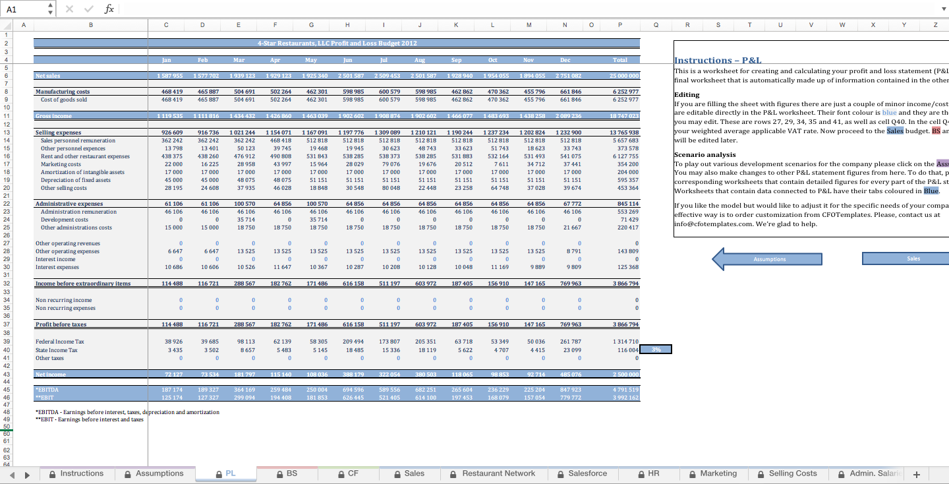
Task: Click the cancel entry X icon
Action: [70, 9]
